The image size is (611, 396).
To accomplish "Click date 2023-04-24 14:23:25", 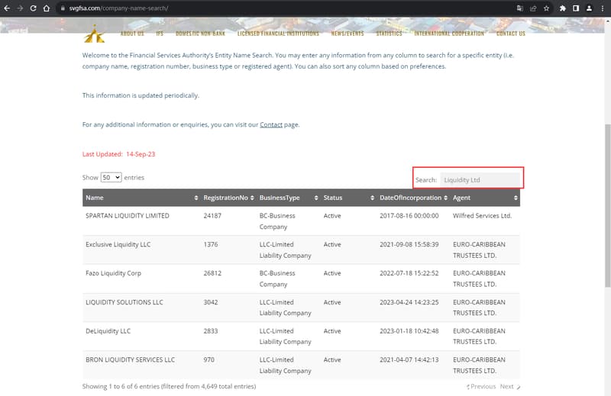I will [x=409, y=302].
